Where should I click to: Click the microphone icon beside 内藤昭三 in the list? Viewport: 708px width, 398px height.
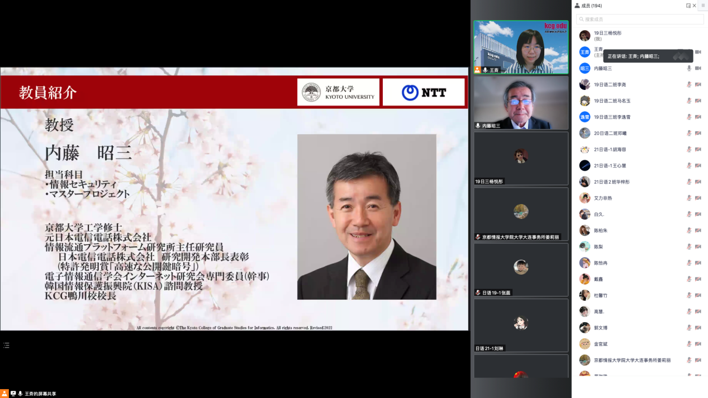click(689, 68)
